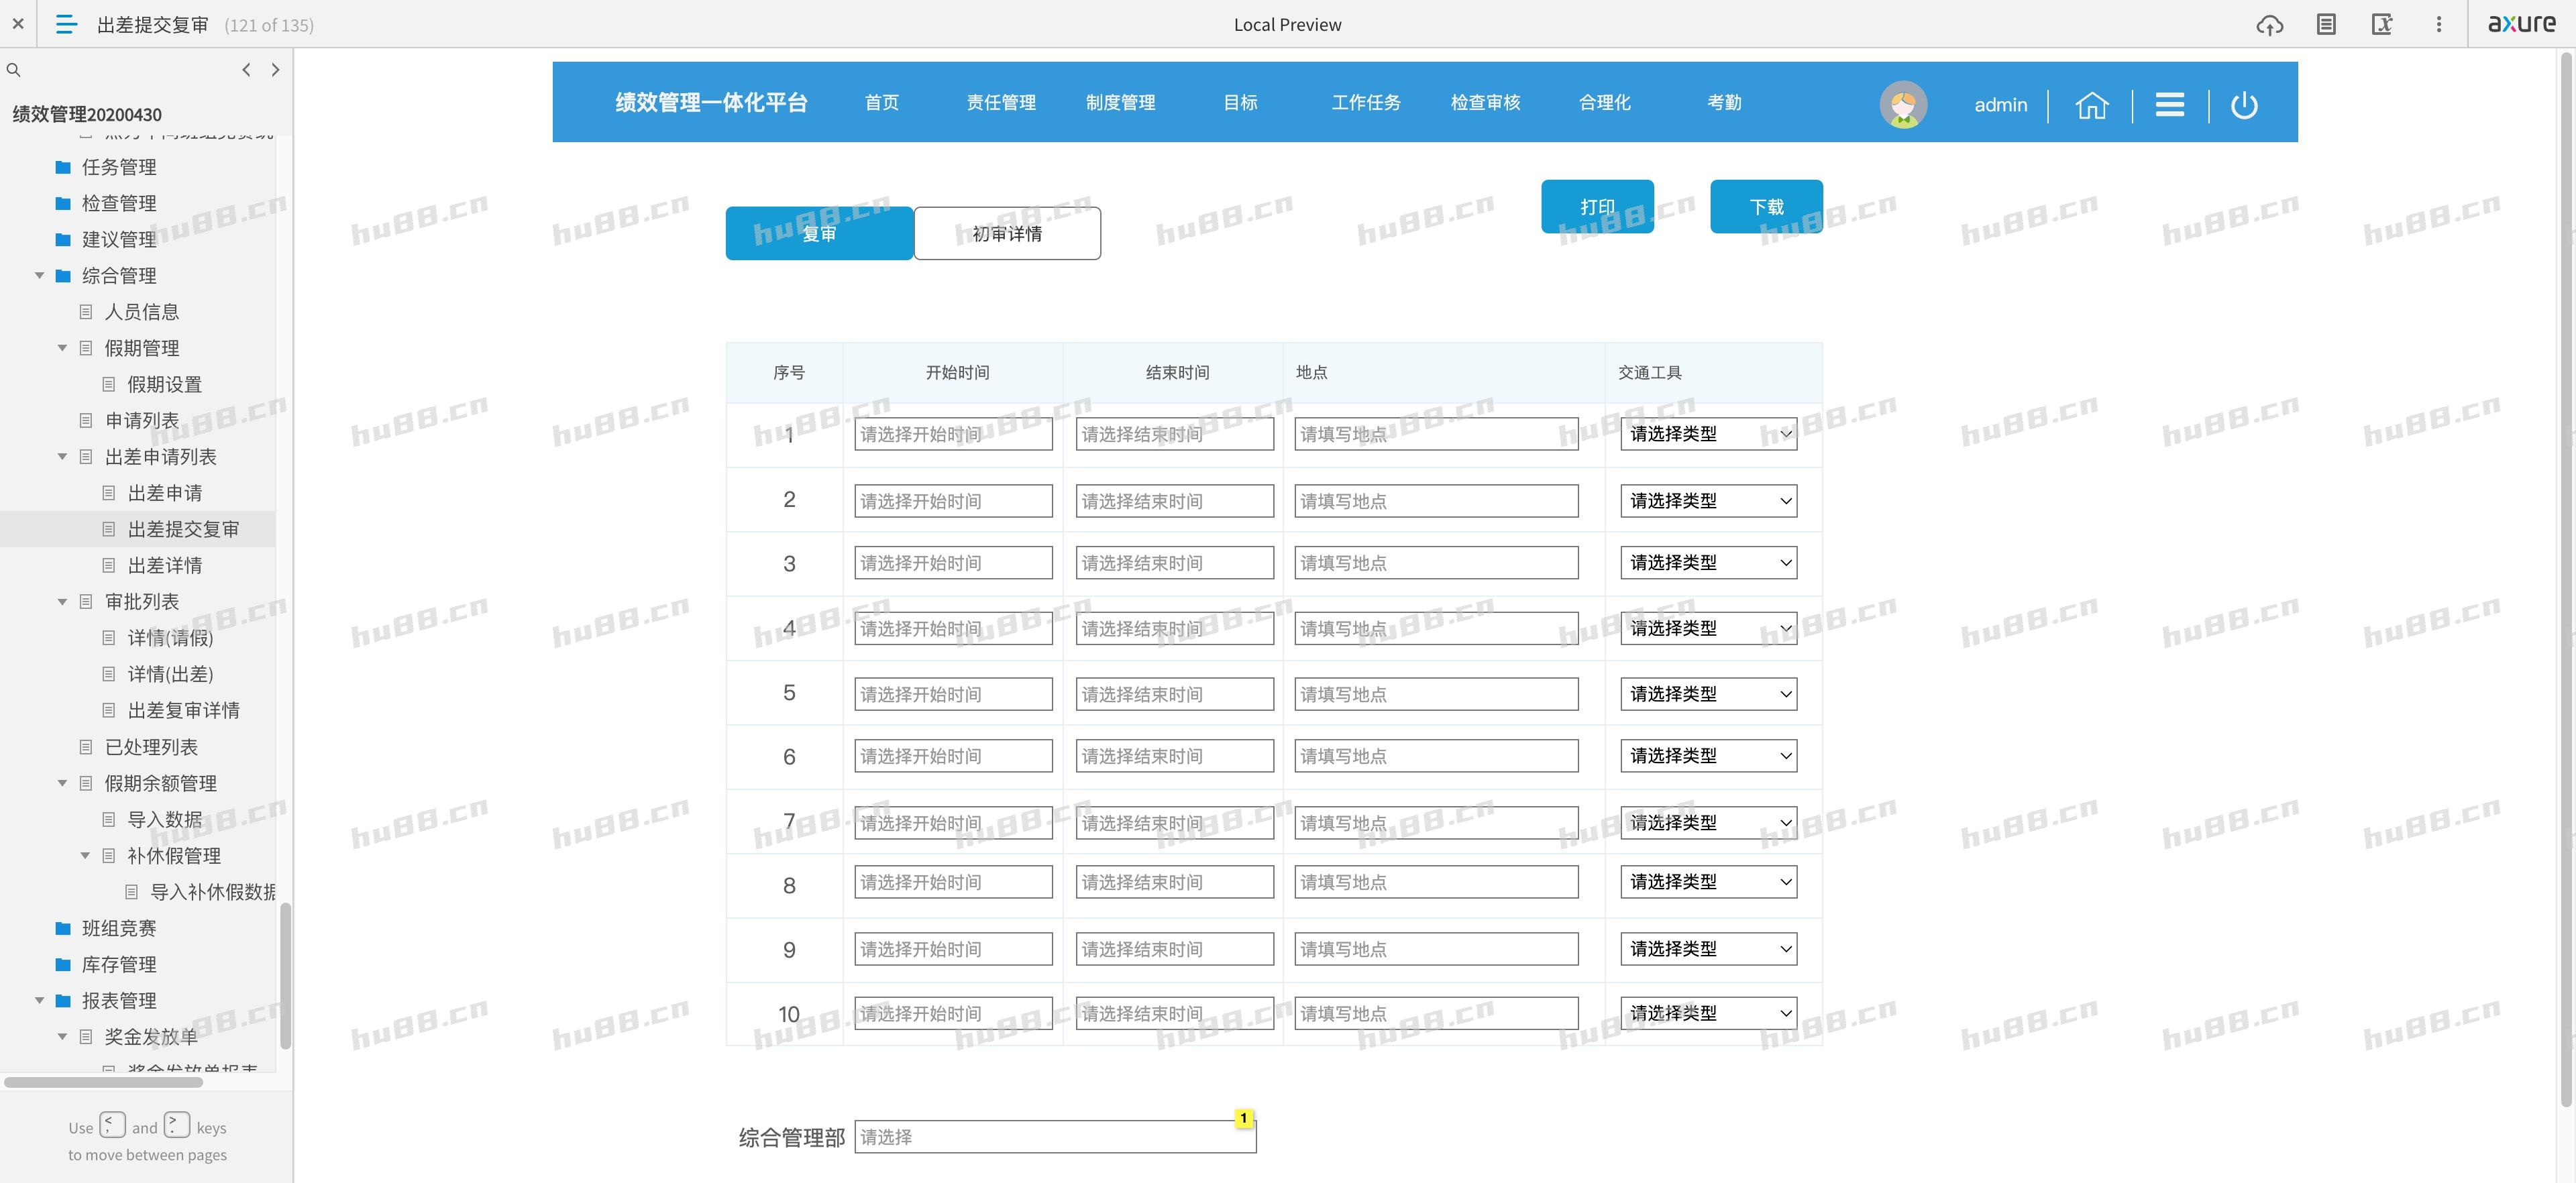
Task: Collapse the 审批列表 tree section
Action: point(62,601)
